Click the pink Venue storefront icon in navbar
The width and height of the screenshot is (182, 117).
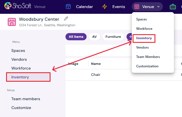[x=137, y=7]
